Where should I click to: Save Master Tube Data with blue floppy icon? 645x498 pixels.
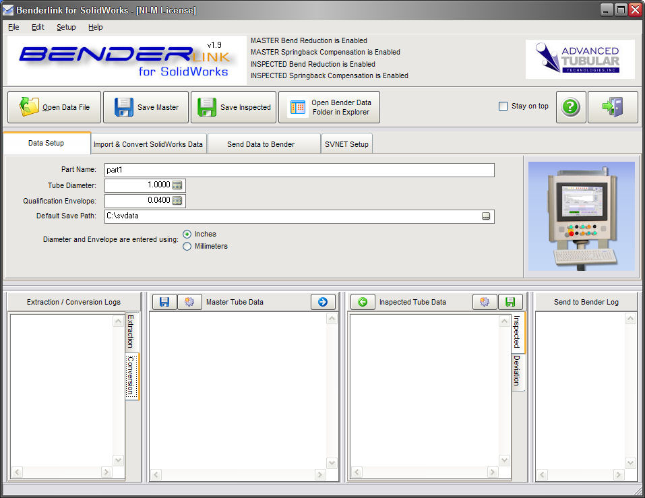[x=164, y=302]
